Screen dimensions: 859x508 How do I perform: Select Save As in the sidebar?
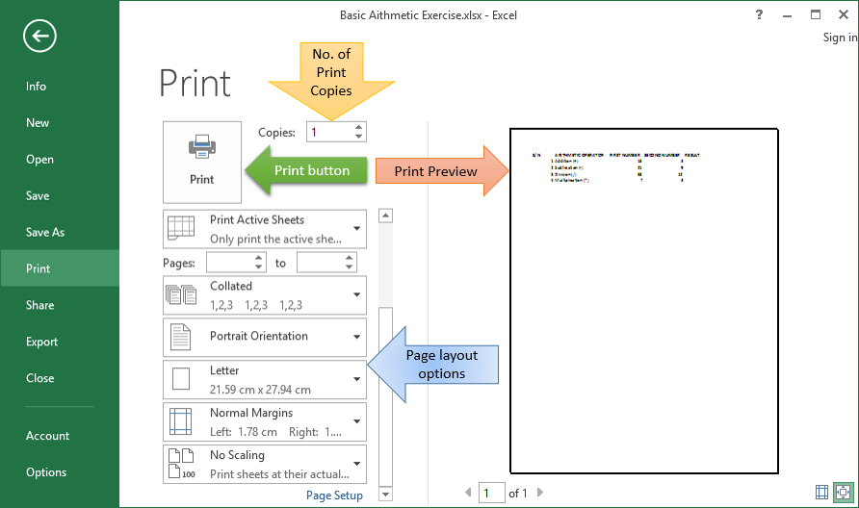45,232
